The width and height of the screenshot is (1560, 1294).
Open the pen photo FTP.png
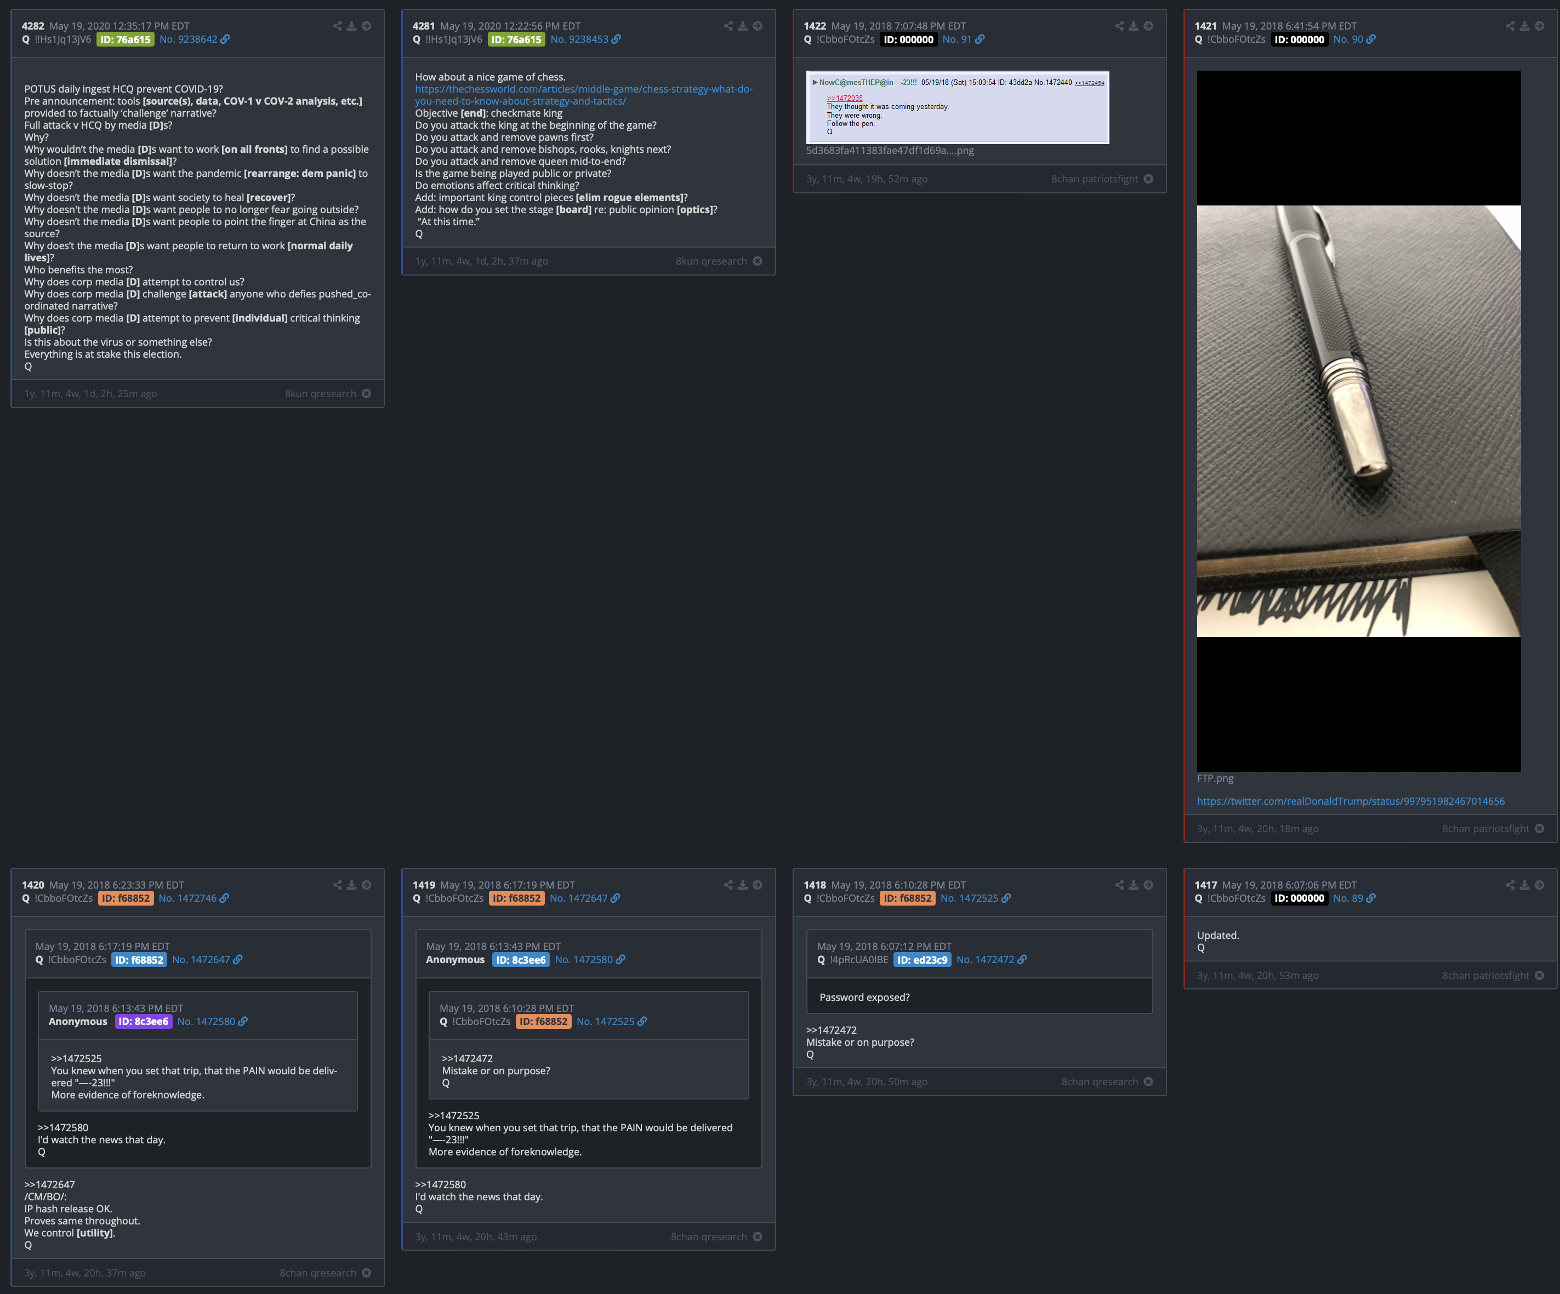coord(1359,421)
